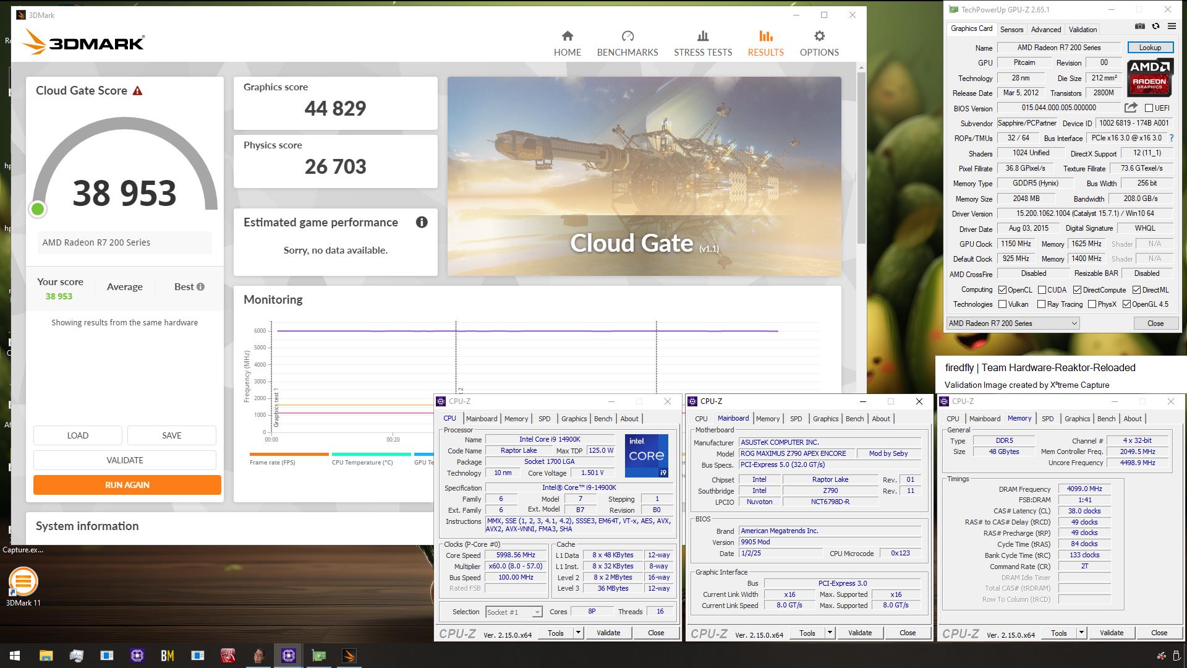
Task: Toggle the UEFI checkbox in GPU-Z
Action: click(1149, 108)
